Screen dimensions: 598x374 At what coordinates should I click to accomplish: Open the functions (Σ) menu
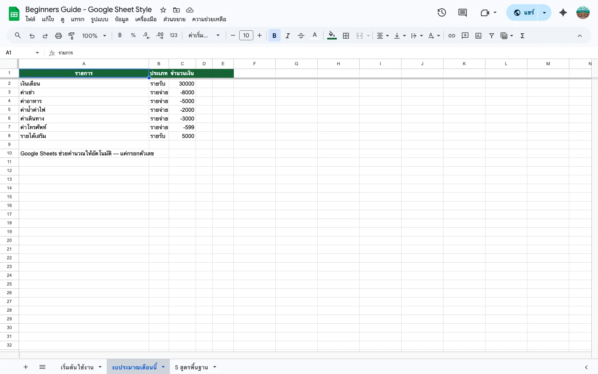click(x=522, y=35)
